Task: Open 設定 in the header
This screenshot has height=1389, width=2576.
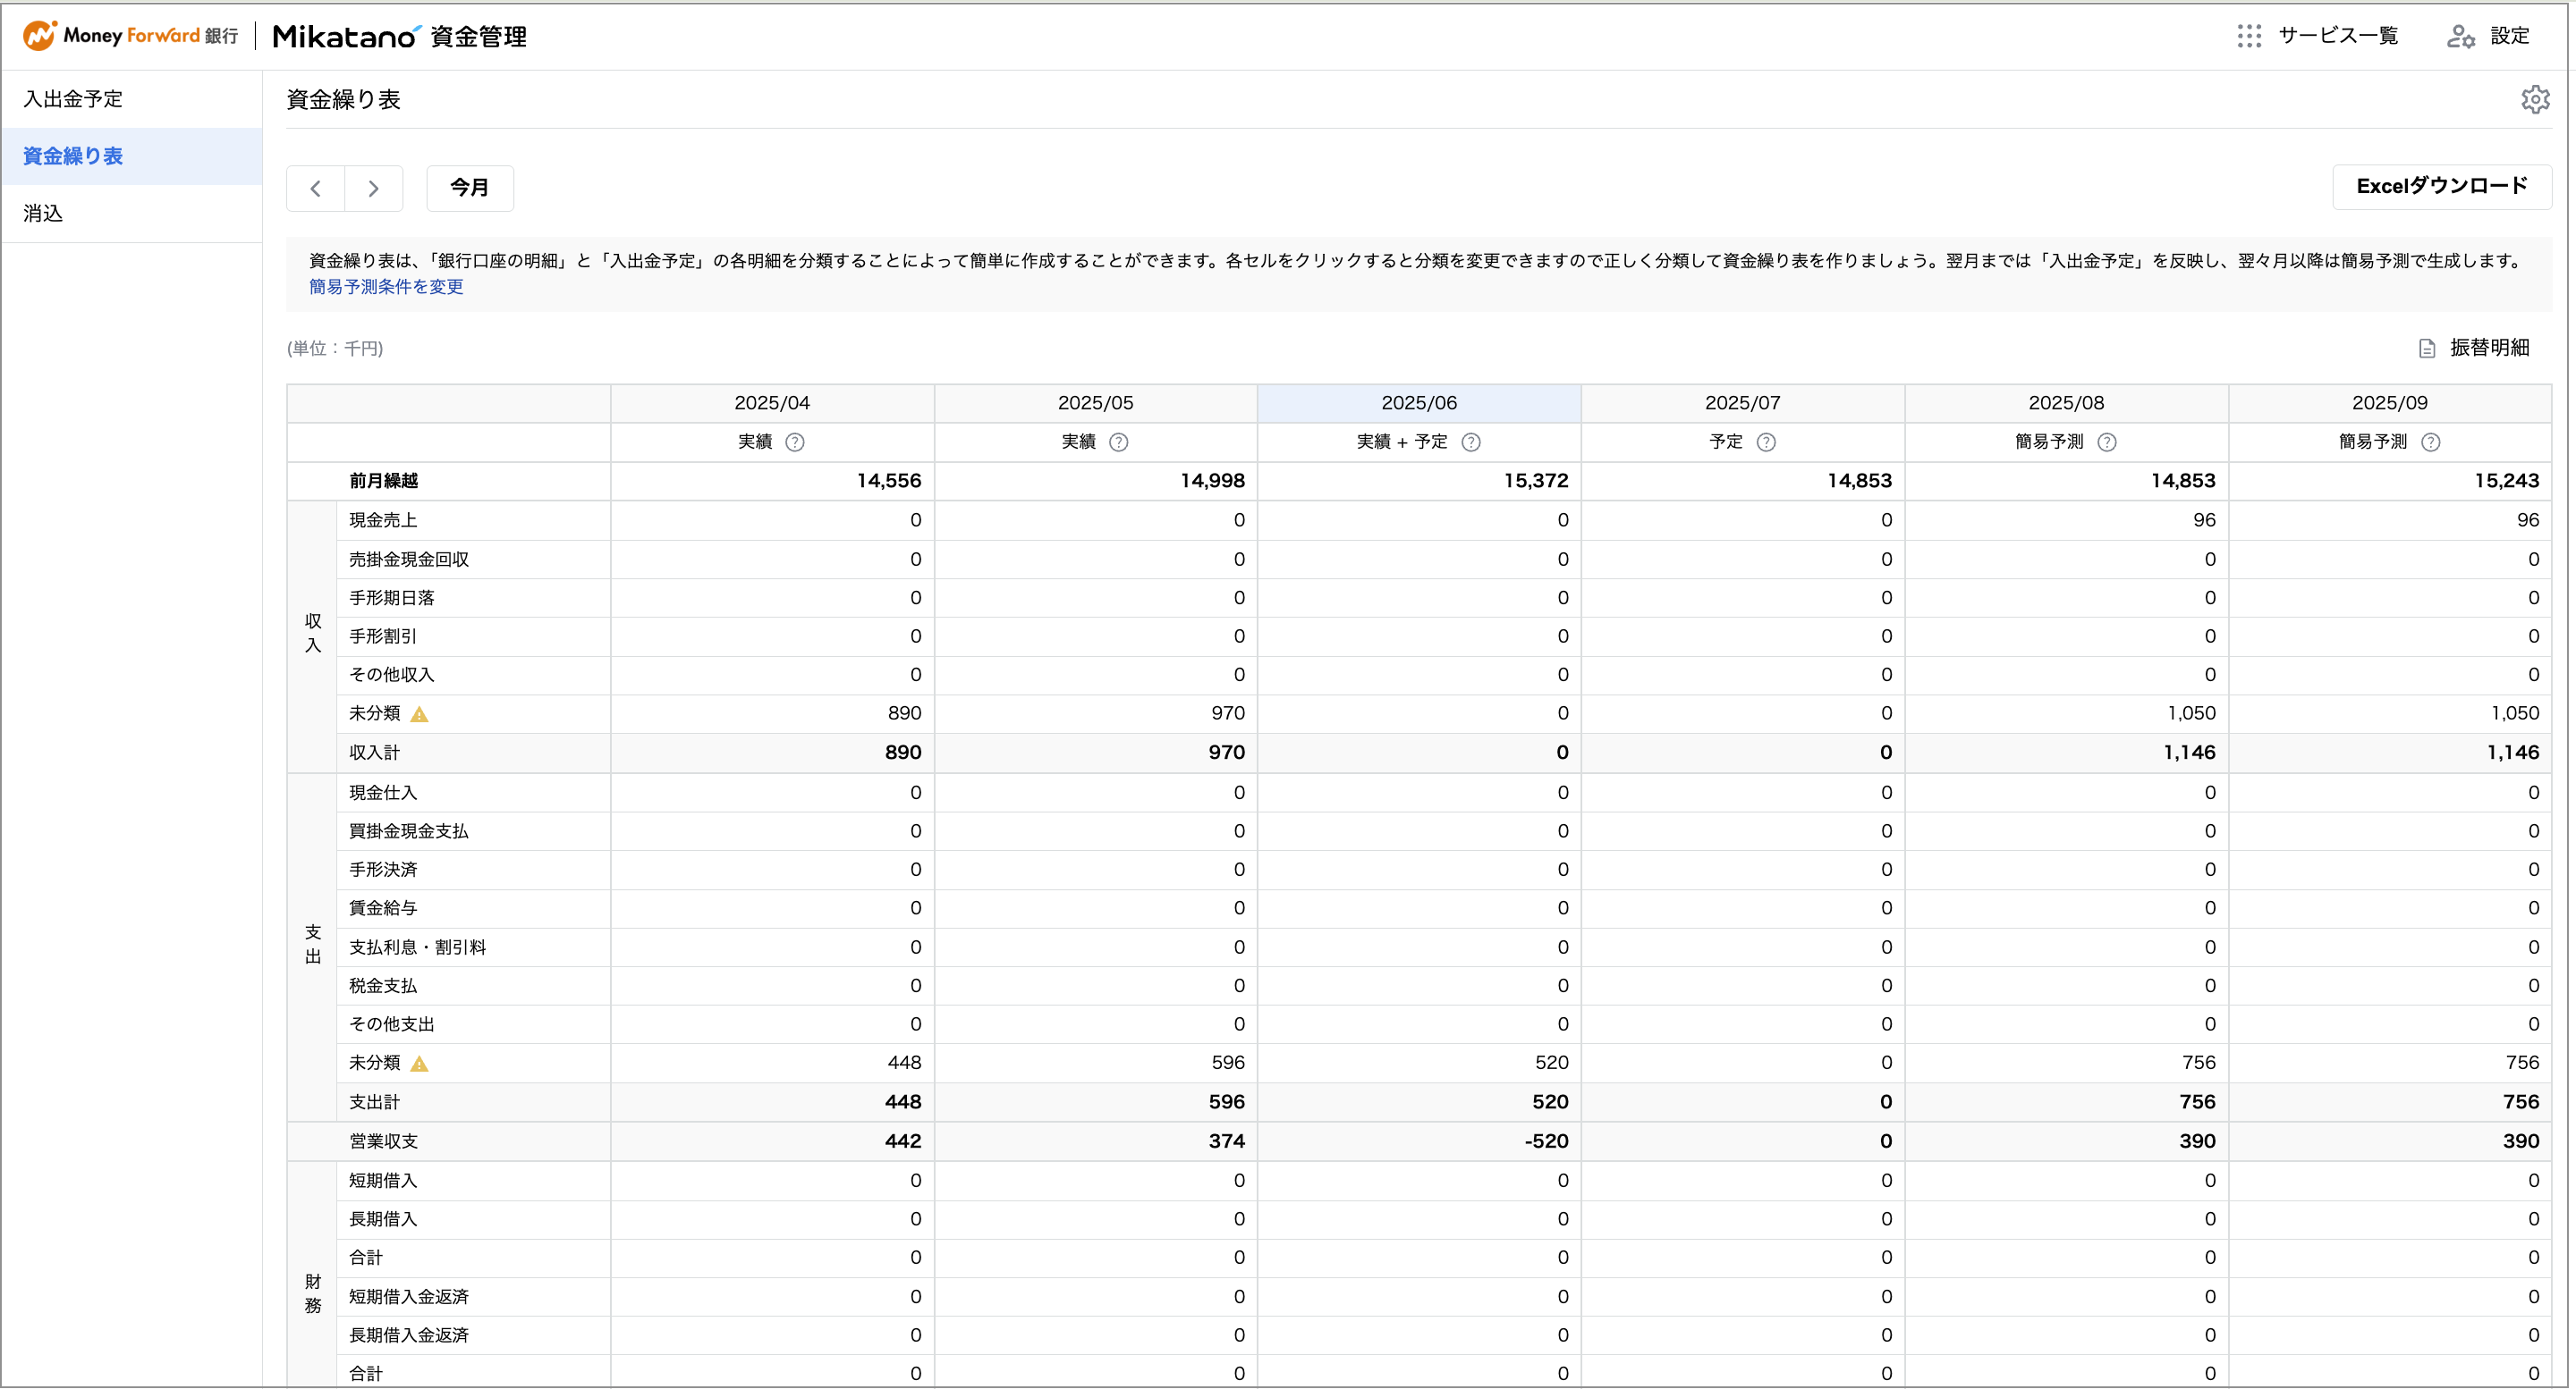Action: coord(2510,36)
